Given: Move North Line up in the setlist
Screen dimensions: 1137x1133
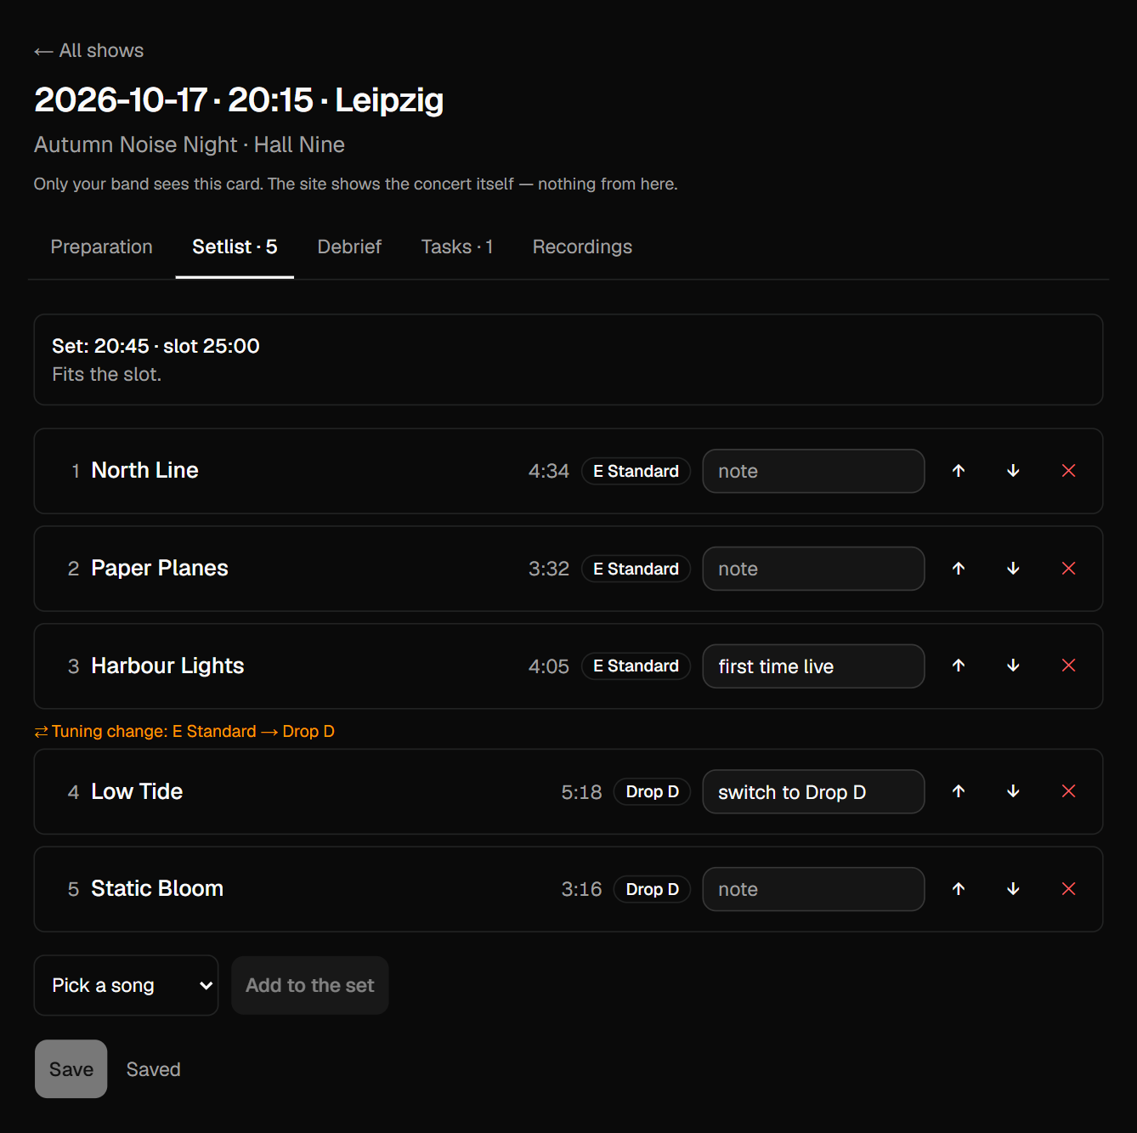Looking at the screenshot, I should (959, 471).
